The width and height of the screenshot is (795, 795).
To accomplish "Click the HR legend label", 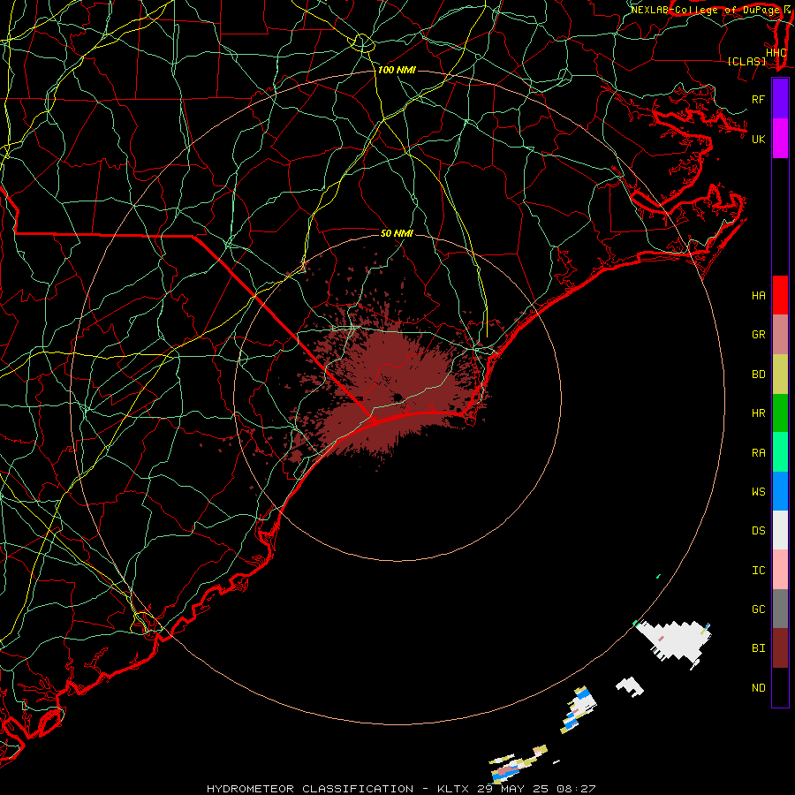I will pos(758,413).
